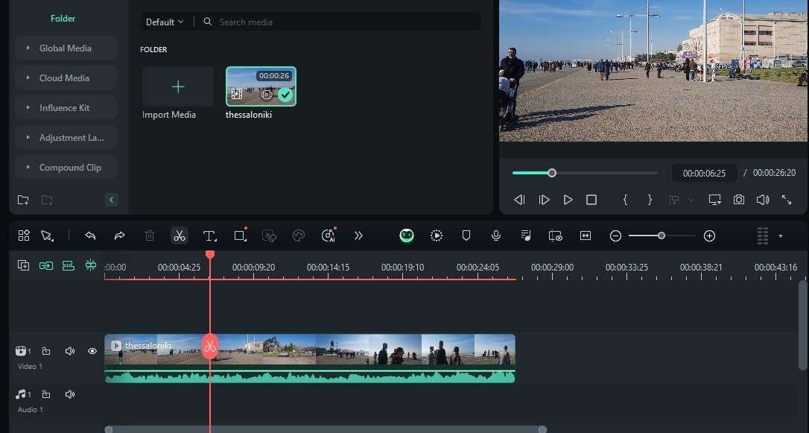Click the delete trash icon
809x433 pixels.
[x=149, y=236]
